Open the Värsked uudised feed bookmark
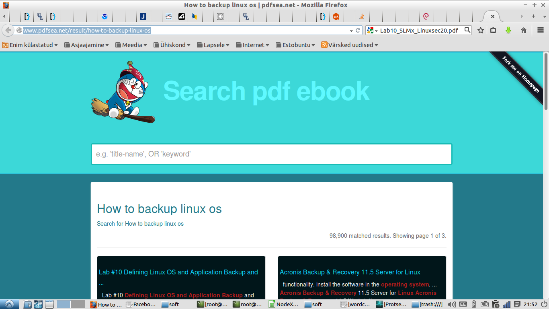The image size is (549, 309). [x=350, y=45]
